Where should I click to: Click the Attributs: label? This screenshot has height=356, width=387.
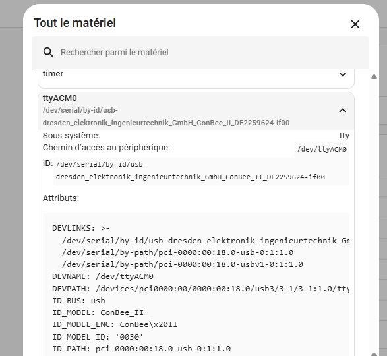coord(61,198)
